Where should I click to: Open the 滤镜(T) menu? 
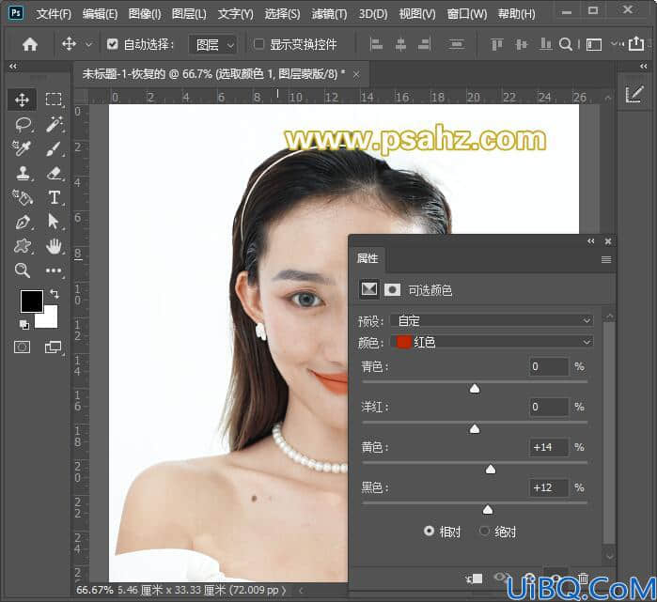[x=329, y=14]
